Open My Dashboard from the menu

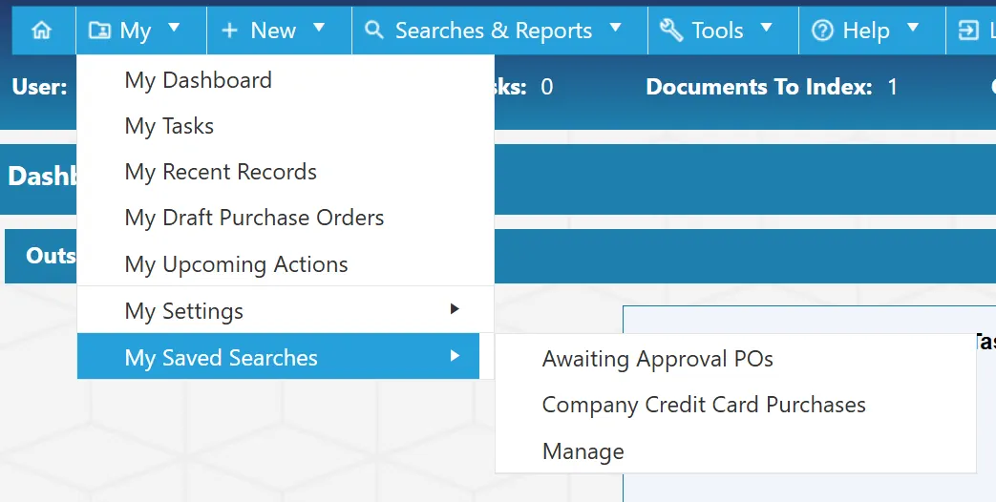click(286, 80)
